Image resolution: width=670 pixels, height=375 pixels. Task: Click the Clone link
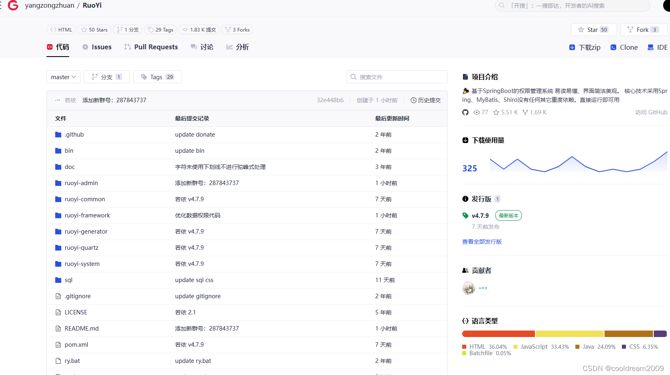[x=624, y=47]
